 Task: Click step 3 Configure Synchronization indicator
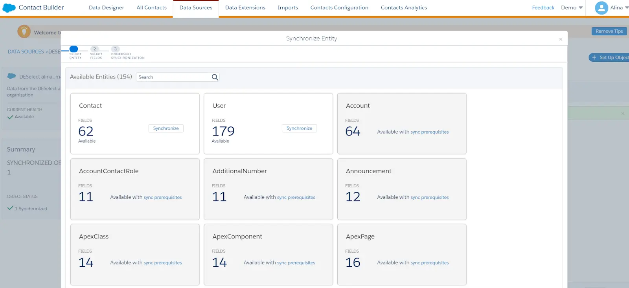[x=116, y=49]
